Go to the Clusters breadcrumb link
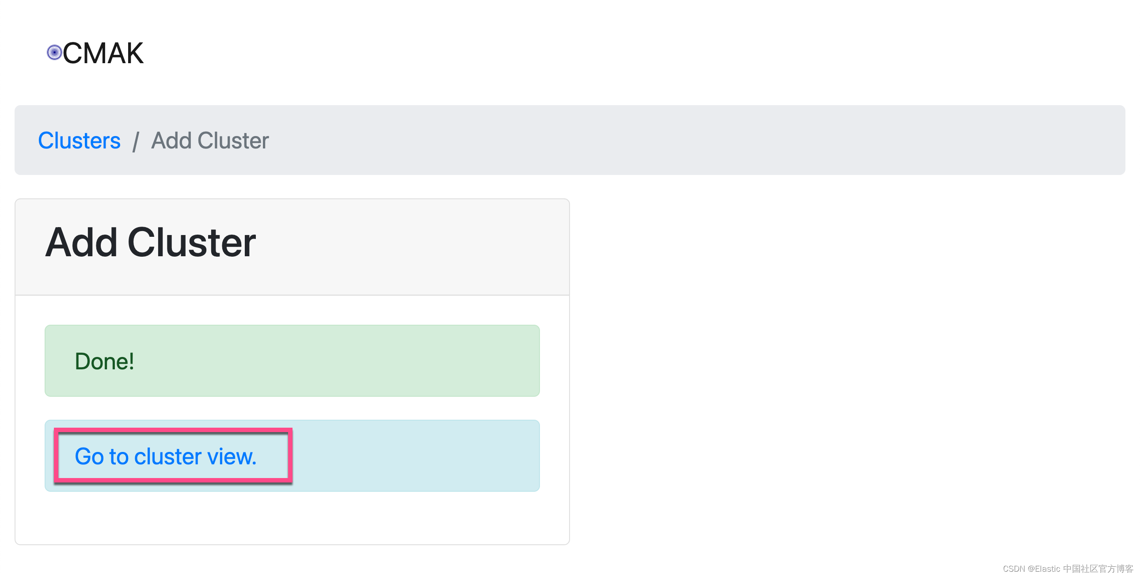 tap(79, 140)
